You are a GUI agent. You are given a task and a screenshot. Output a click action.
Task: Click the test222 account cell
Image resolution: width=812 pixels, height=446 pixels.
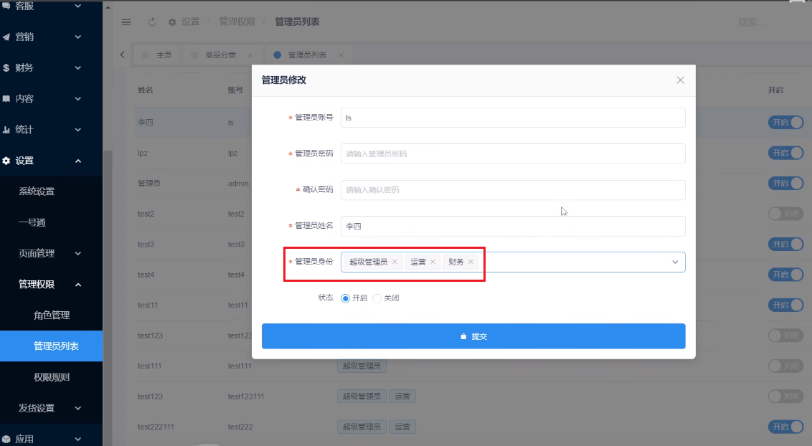240,427
